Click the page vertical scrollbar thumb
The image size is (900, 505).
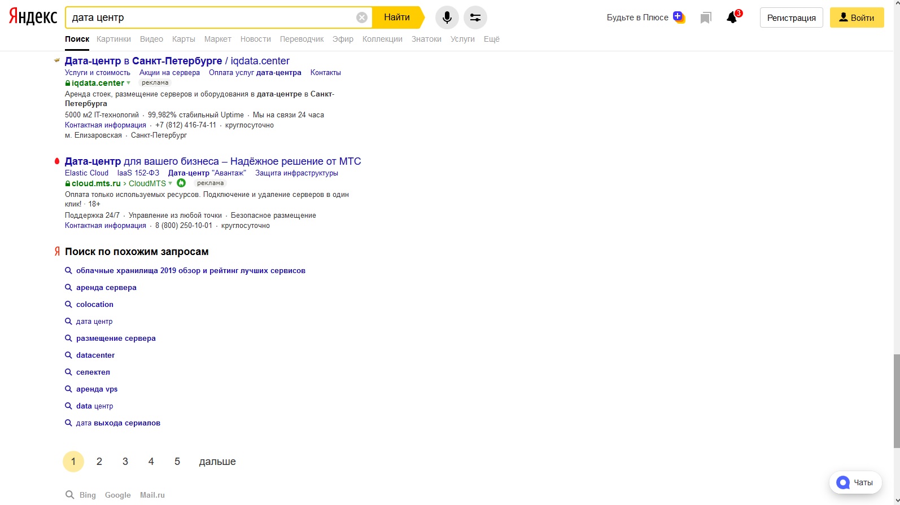pyautogui.click(x=897, y=401)
